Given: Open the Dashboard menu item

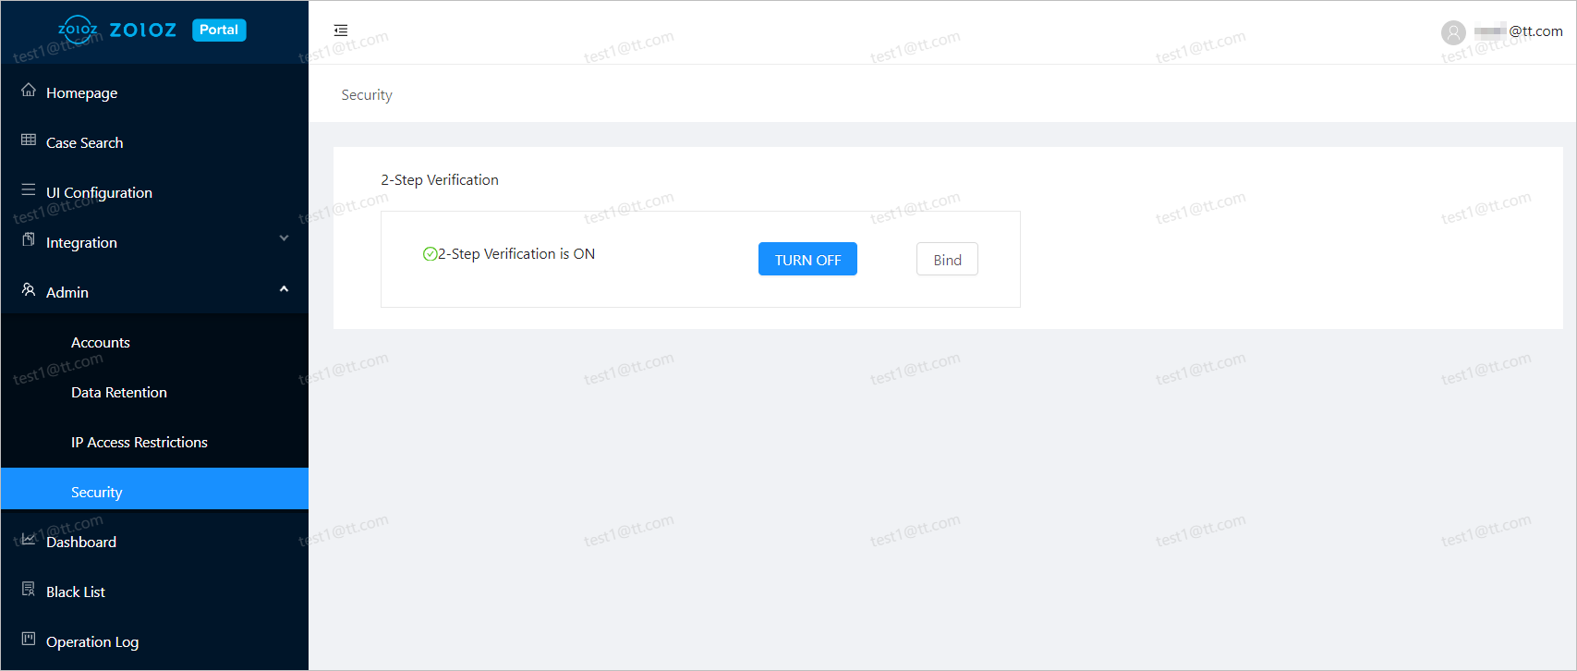Looking at the screenshot, I should [154, 542].
